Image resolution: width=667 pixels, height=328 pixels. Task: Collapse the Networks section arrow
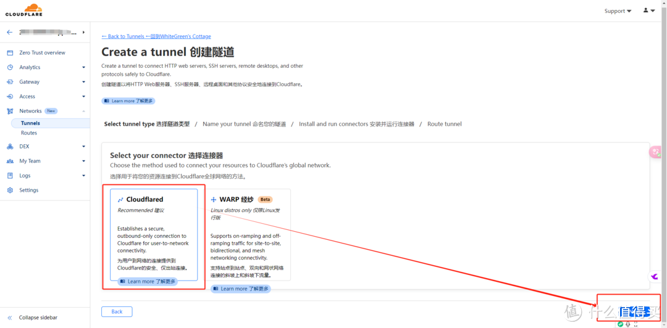83,111
